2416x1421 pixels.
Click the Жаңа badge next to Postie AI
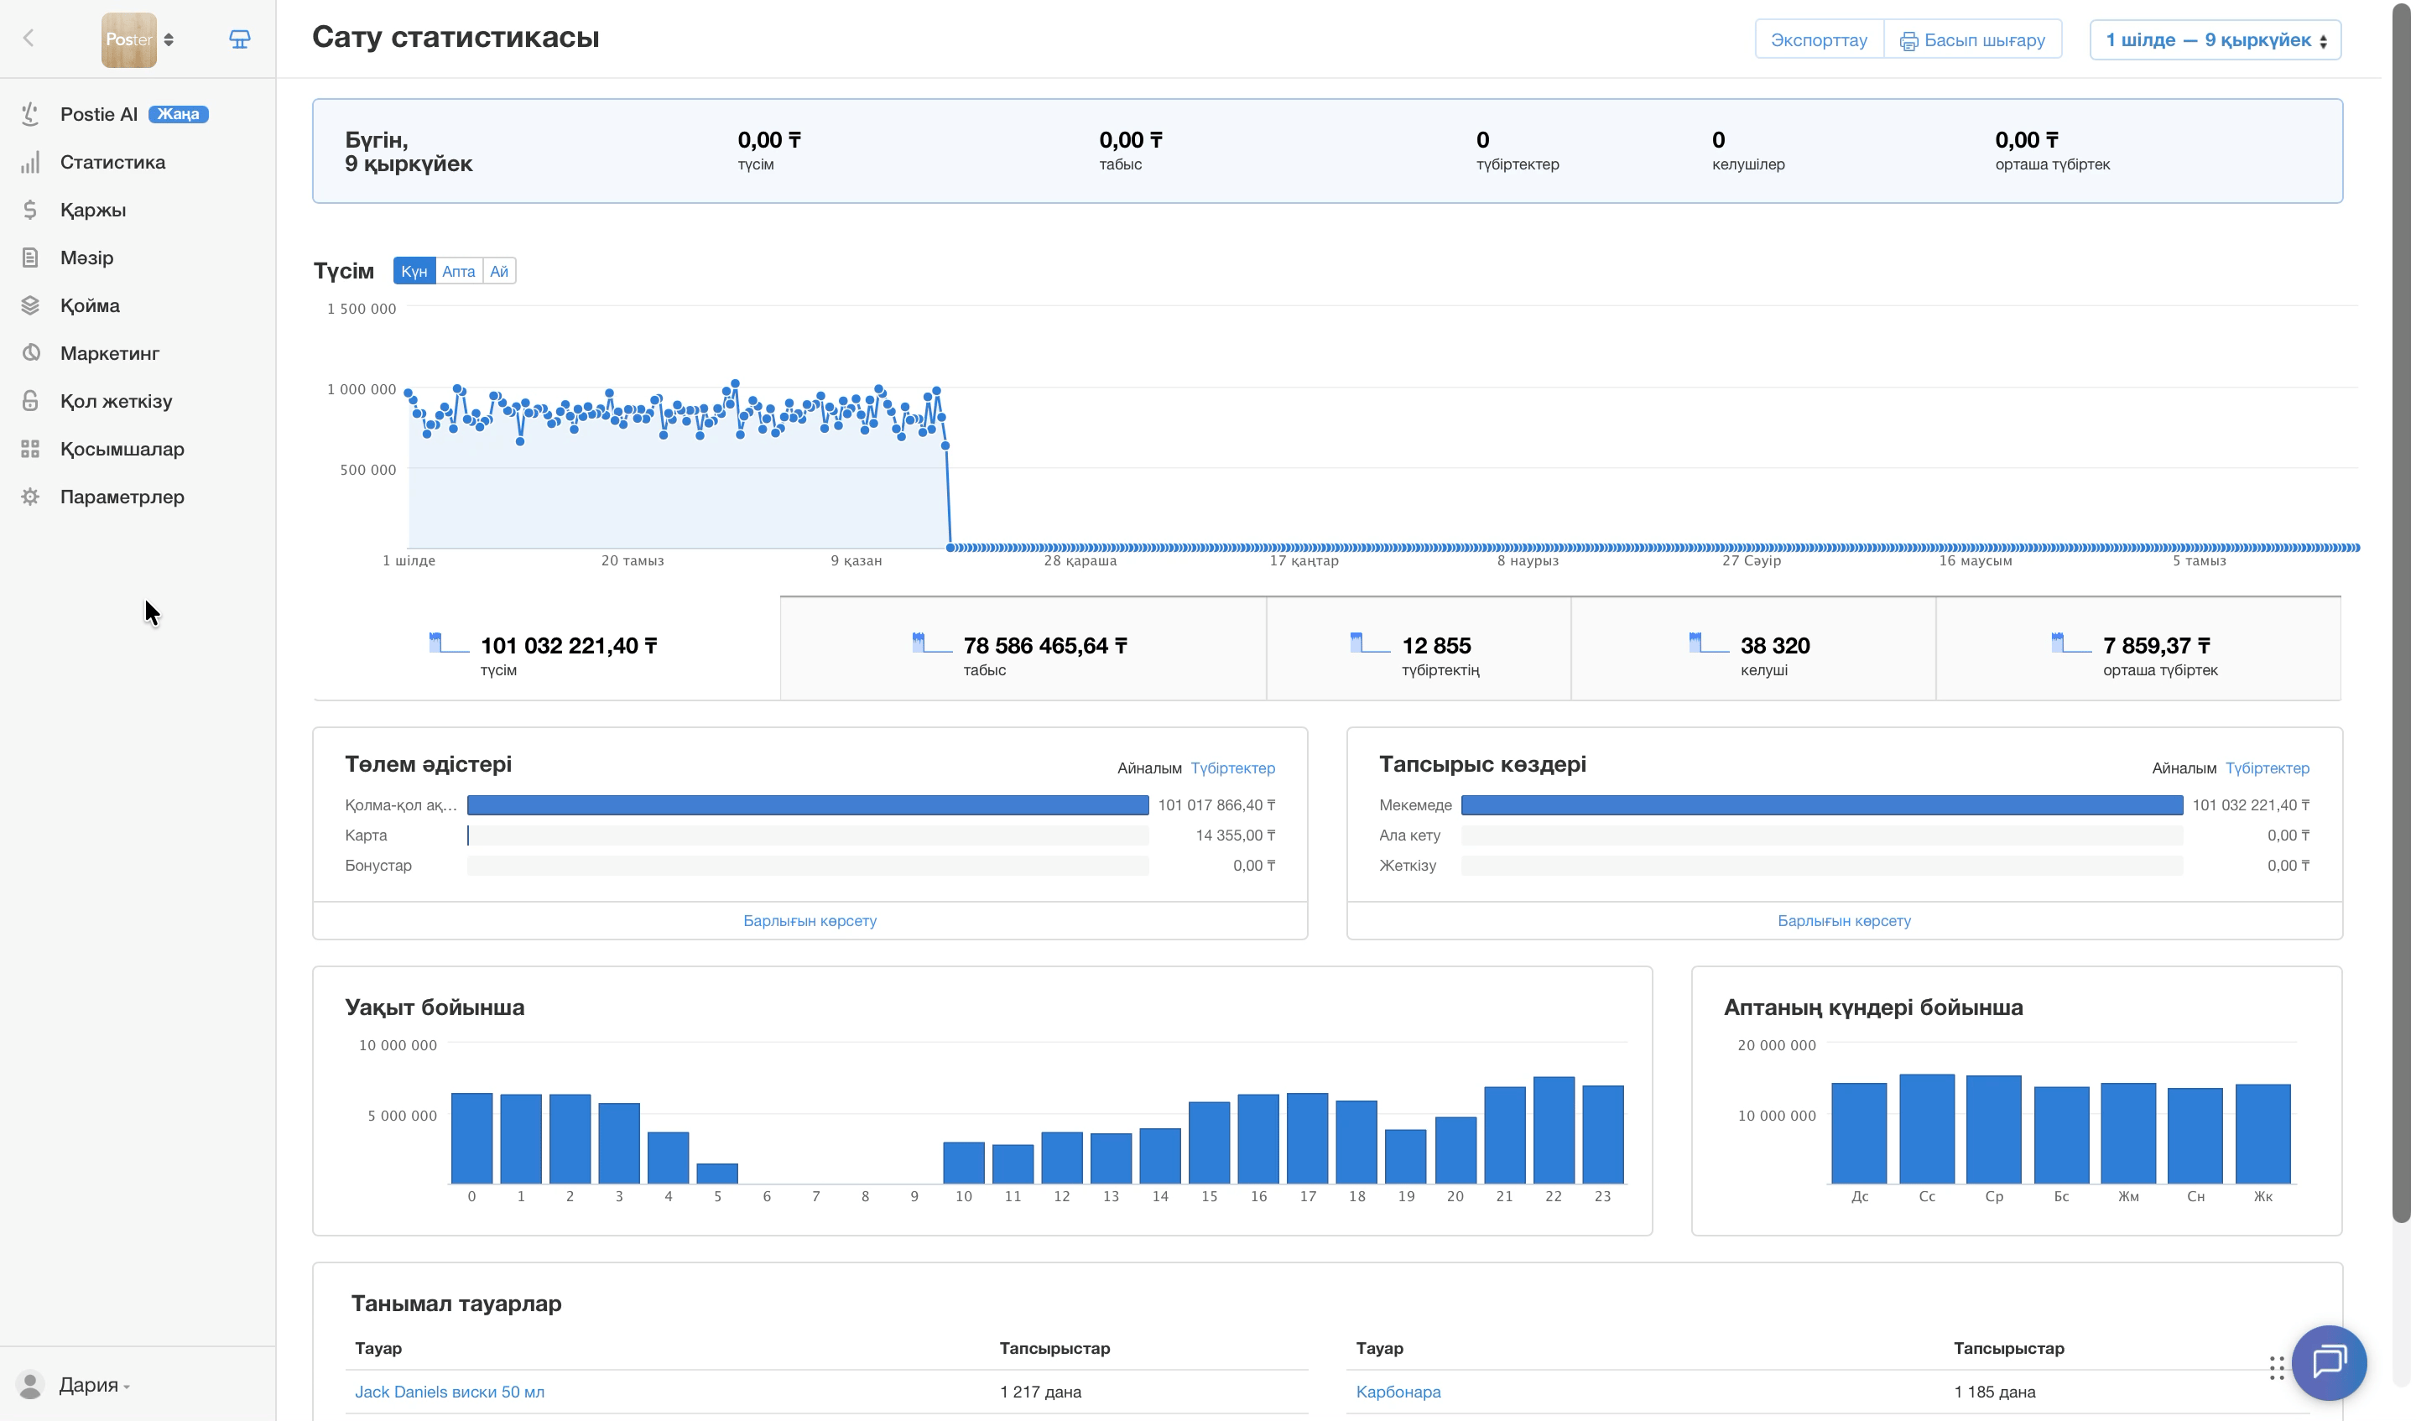(179, 114)
